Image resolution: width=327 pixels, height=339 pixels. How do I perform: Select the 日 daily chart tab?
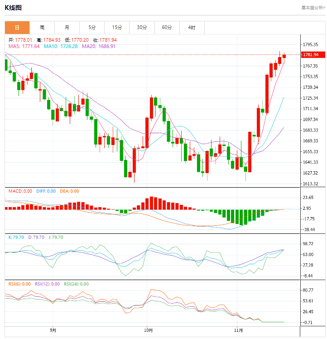pos(17,28)
